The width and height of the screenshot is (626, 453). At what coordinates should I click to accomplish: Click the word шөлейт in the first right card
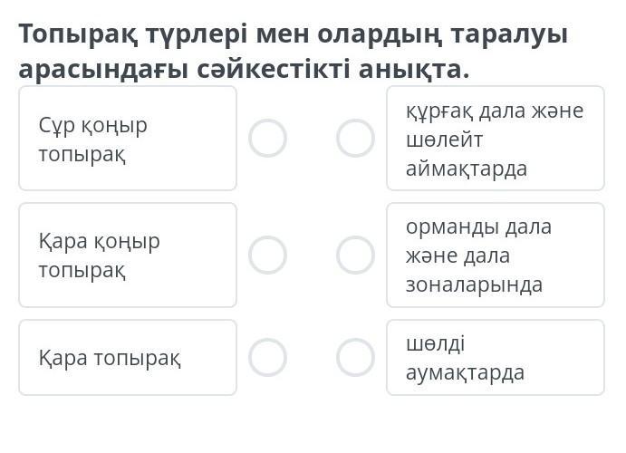click(445, 140)
